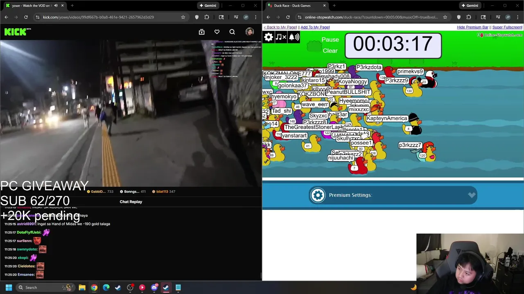Open Kick profile avatar menu
Viewport: 524px width, 294px height.
point(249,32)
